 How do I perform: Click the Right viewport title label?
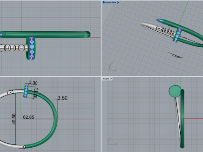106,79
